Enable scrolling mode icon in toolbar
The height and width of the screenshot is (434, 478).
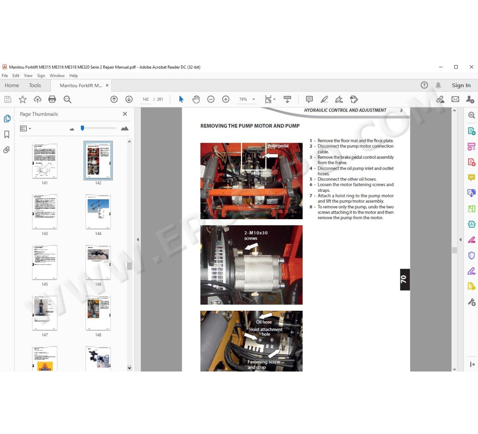(x=287, y=99)
